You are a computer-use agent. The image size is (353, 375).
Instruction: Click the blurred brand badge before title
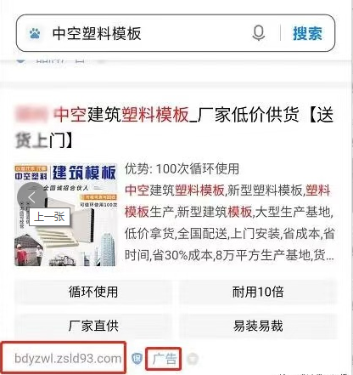(31, 114)
